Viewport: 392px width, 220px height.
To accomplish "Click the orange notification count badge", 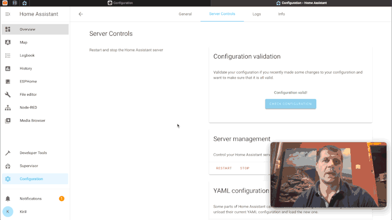I will pos(62,198).
